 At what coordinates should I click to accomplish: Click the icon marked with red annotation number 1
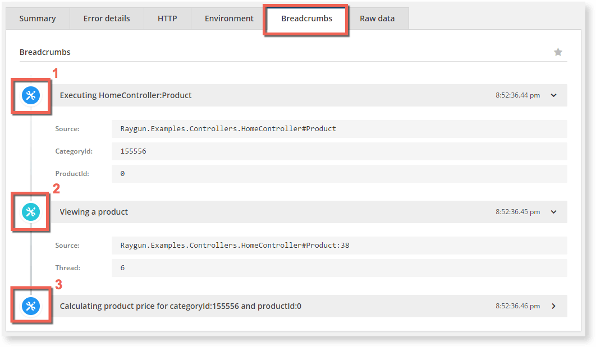tap(31, 96)
